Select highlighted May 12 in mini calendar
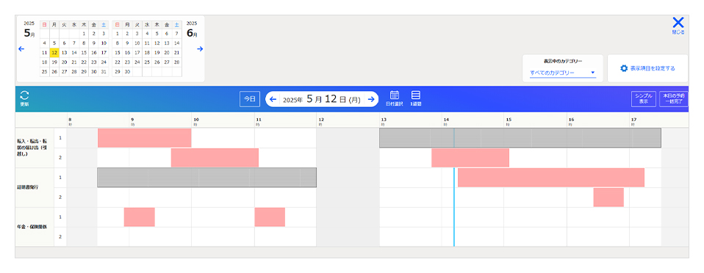Screen dimensions: 704x273 pyautogui.click(x=54, y=53)
